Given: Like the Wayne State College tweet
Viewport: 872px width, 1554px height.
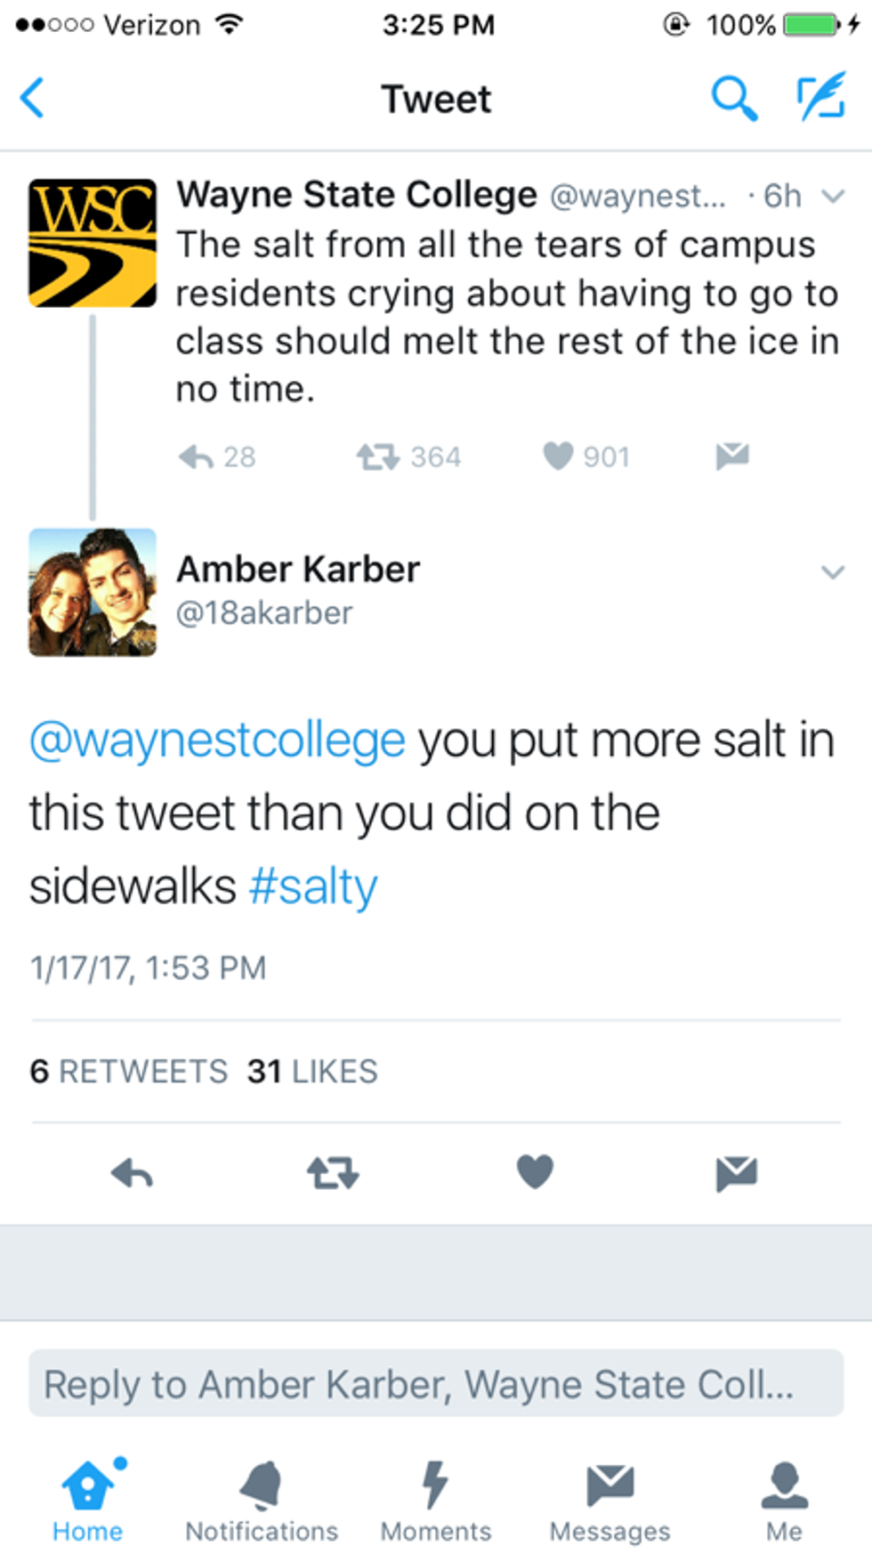Looking at the screenshot, I should tap(558, 457).
